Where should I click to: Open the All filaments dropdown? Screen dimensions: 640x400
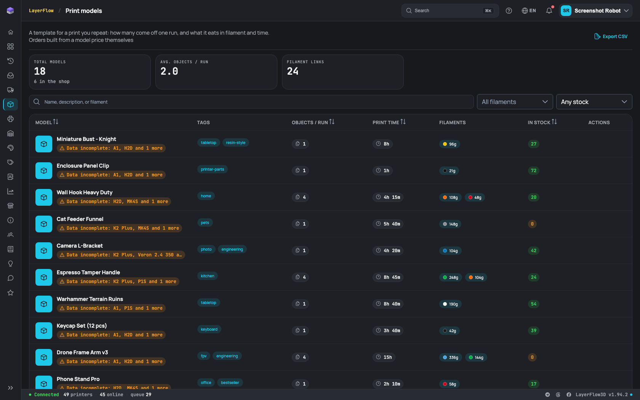[515, 102]
